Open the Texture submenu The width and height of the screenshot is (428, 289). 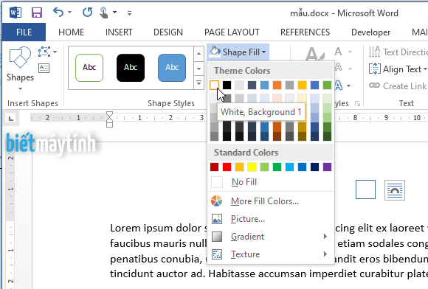point(271,254)
